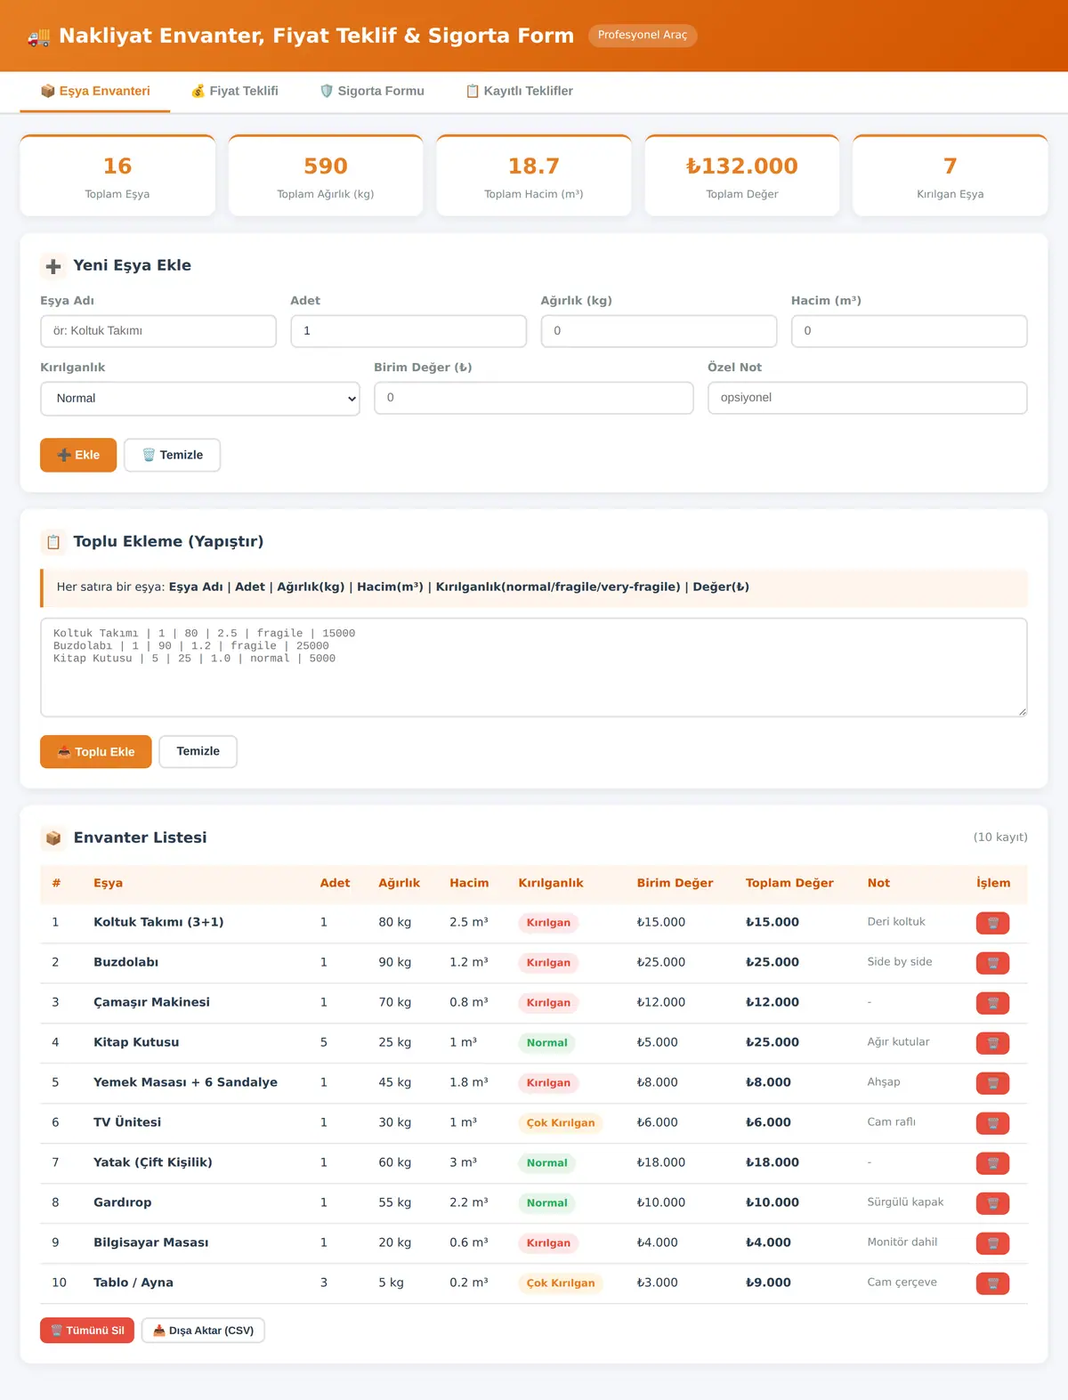Click the Toplam Değer column header

789,883
